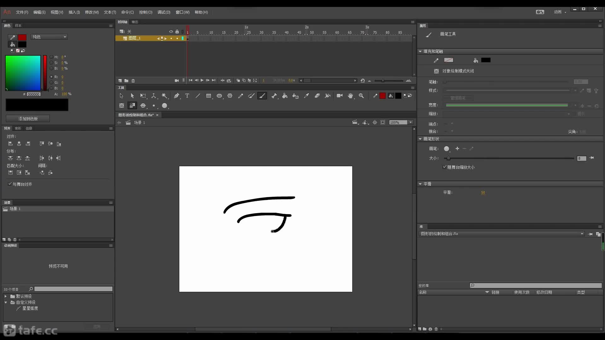
Task: Select the Pen tool
Action: point(176,96)
